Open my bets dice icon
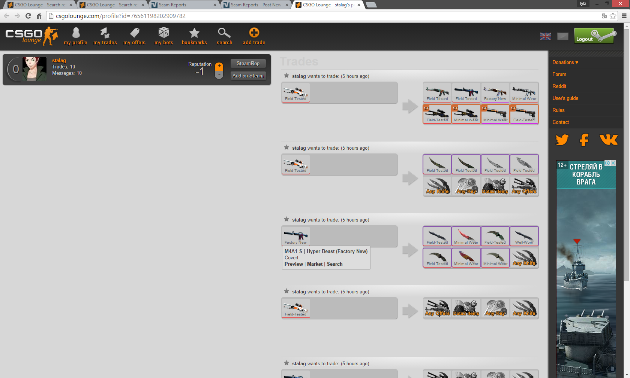 [x=164, y=33]
